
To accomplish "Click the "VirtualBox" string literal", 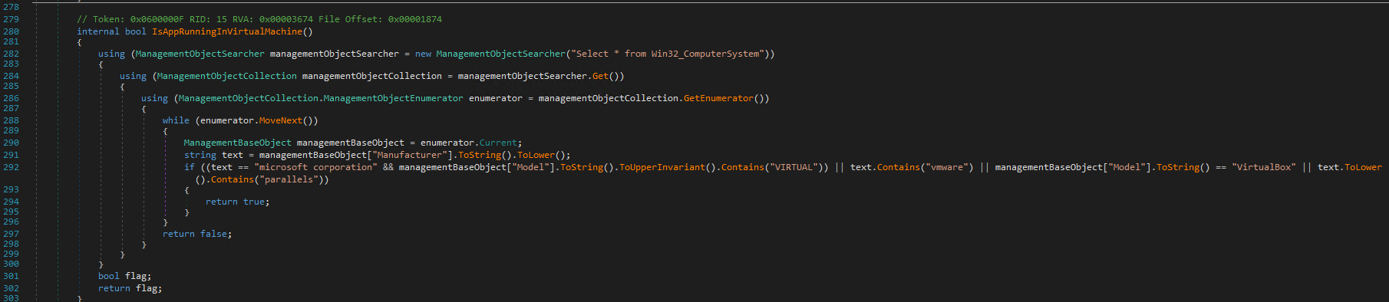I will 1264,167.
